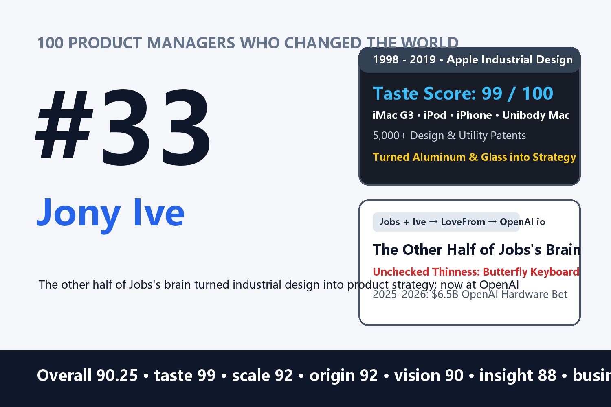This screenshot has width=611, height=407.
Task: Select Turned Aluminum & Glass into Strategy text
Action: [x=474, y=157]
